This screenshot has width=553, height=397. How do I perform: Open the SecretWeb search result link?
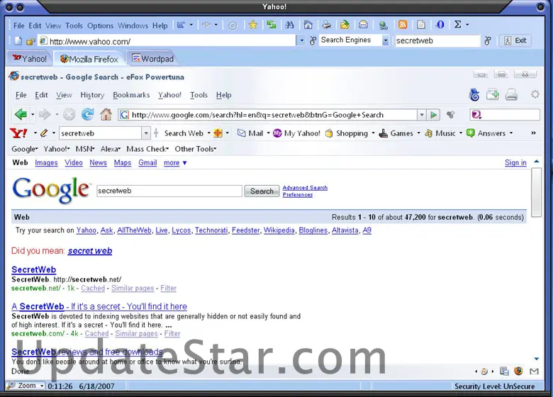coord(33,269)
